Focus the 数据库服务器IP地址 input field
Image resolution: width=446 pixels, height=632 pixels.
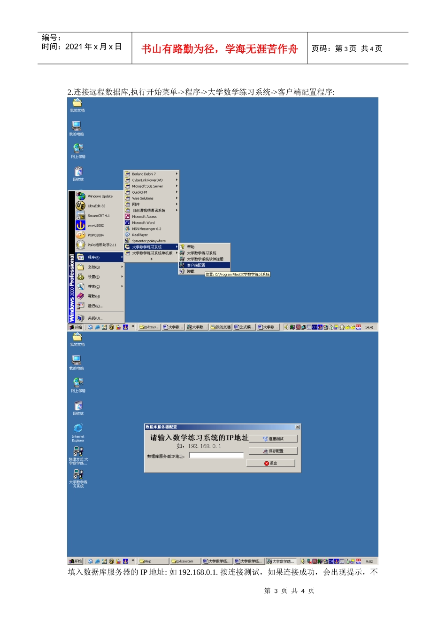[216, 455]
